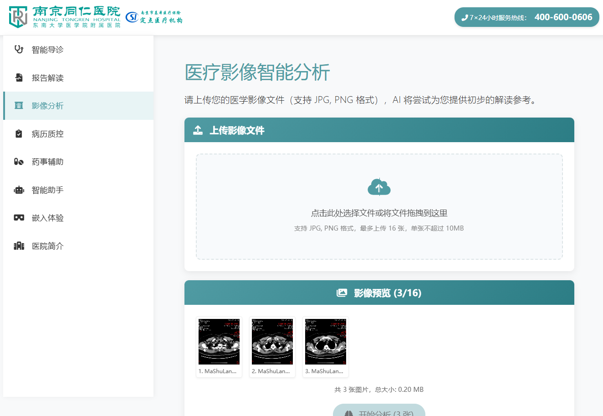This screenshot has height=416, width=603.
Task: Click the third MaShuLan CT thumbnail
Action: pos(325,341)
